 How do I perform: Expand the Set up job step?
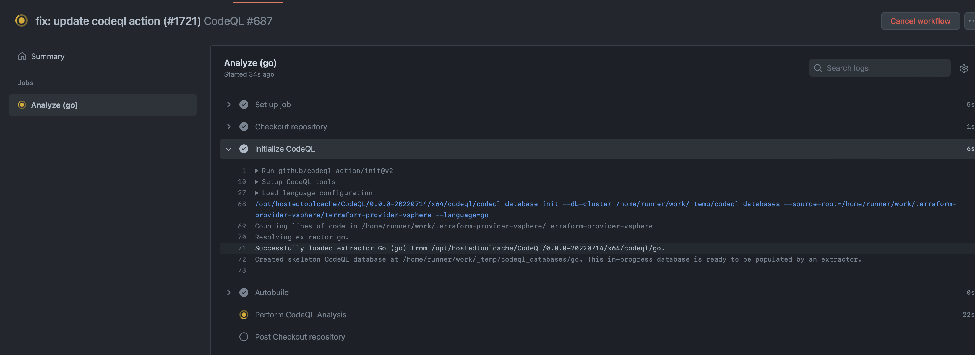229,105
